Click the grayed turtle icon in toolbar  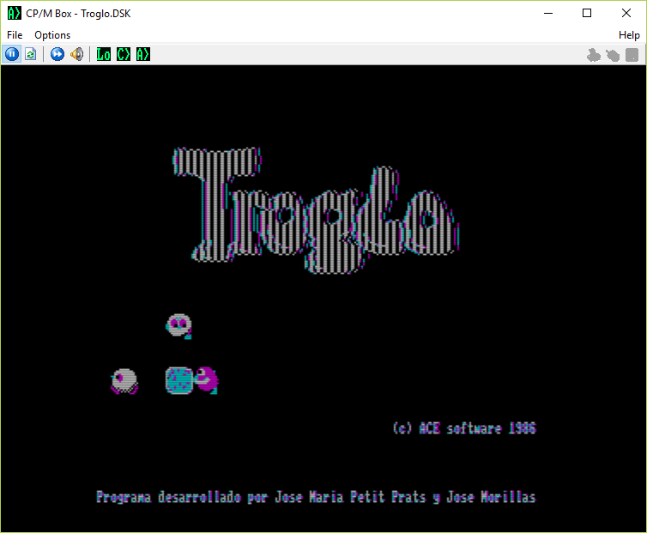coord(613,54)
